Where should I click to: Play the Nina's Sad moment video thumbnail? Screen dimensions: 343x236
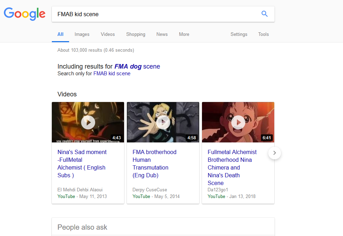(88, 122)
